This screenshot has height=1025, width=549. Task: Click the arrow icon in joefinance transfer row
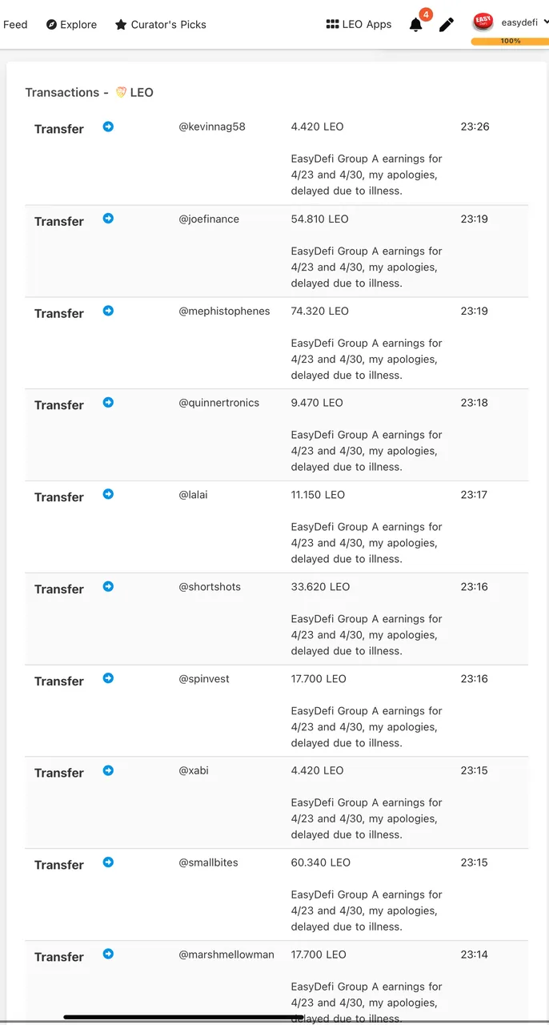[108, 219]
